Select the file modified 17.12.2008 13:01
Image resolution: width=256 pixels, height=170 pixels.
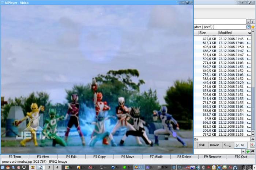tap(222, 107)
